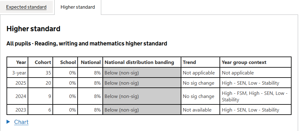This screenshot has height=131, width=299.
Task: Click the Cohort column header
Action: [43, 62]
